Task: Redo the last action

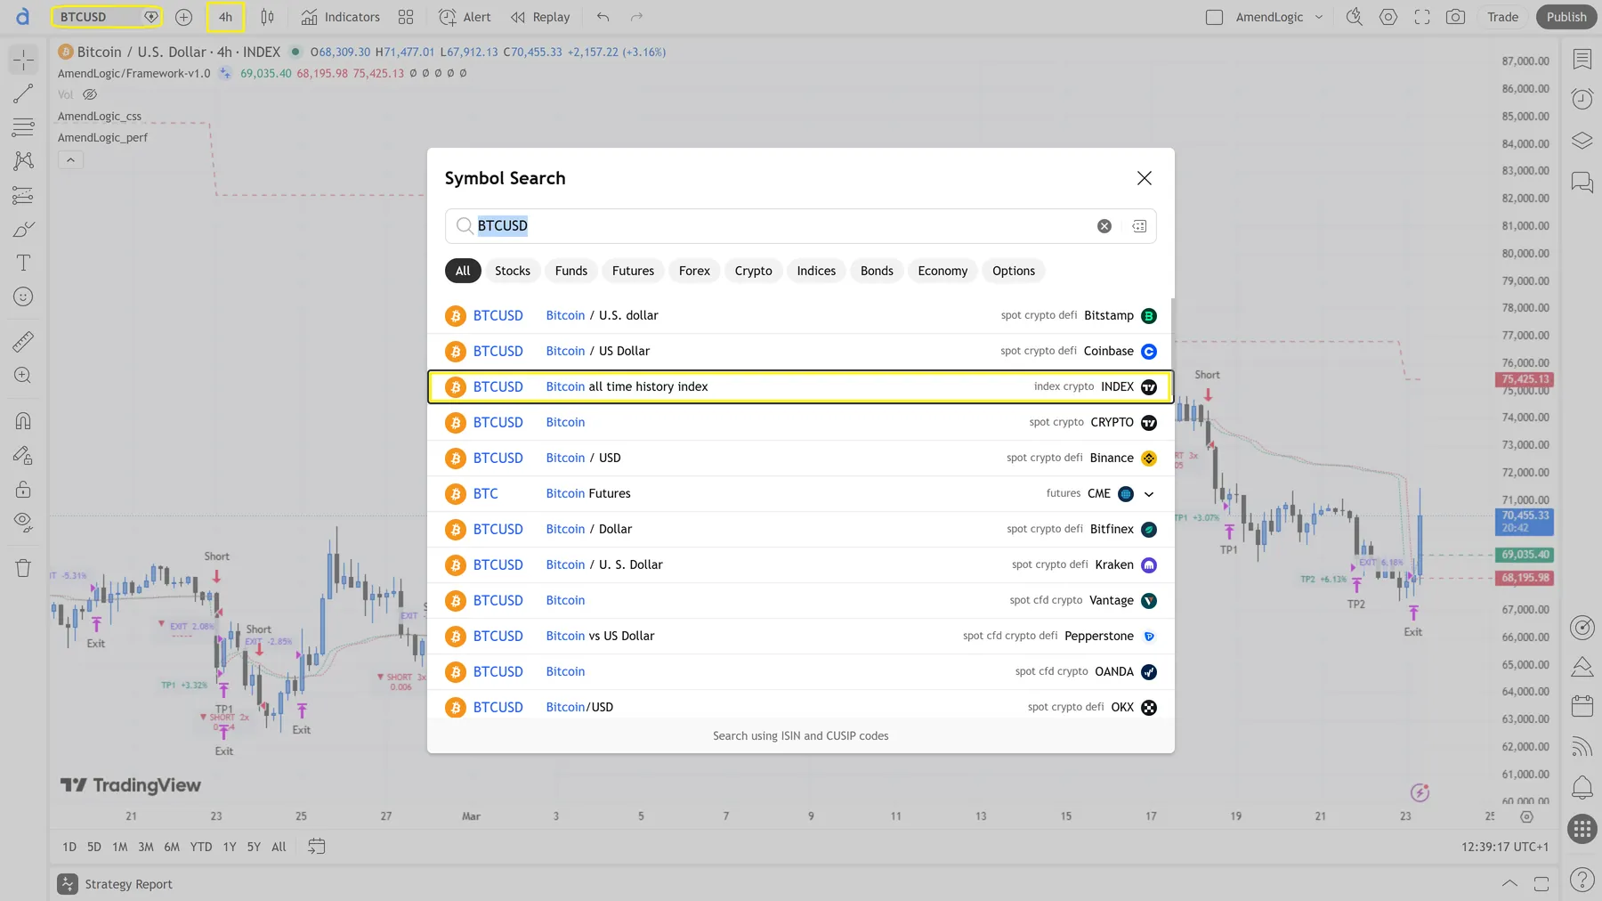Action: pyautogui.click(x=636, y=17)
